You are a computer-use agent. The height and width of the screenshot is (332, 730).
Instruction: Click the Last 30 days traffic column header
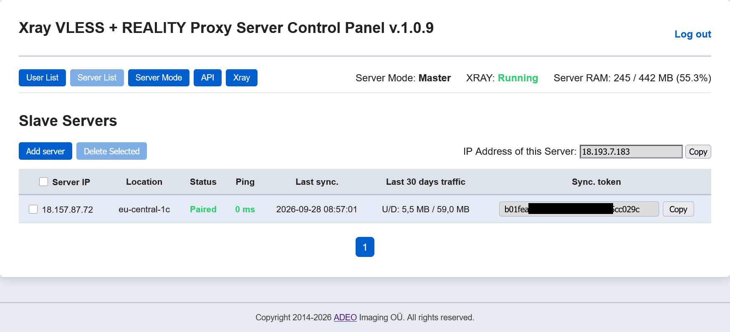pyautogui.click(x=426, y=182)
